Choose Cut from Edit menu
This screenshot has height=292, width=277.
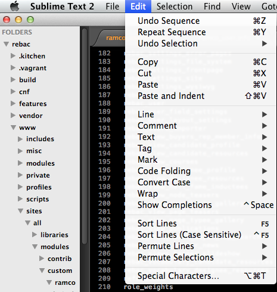pyautogui.click(x=201, y=73)
